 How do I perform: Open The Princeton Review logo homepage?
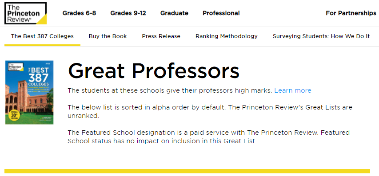(x=25, y=13)
